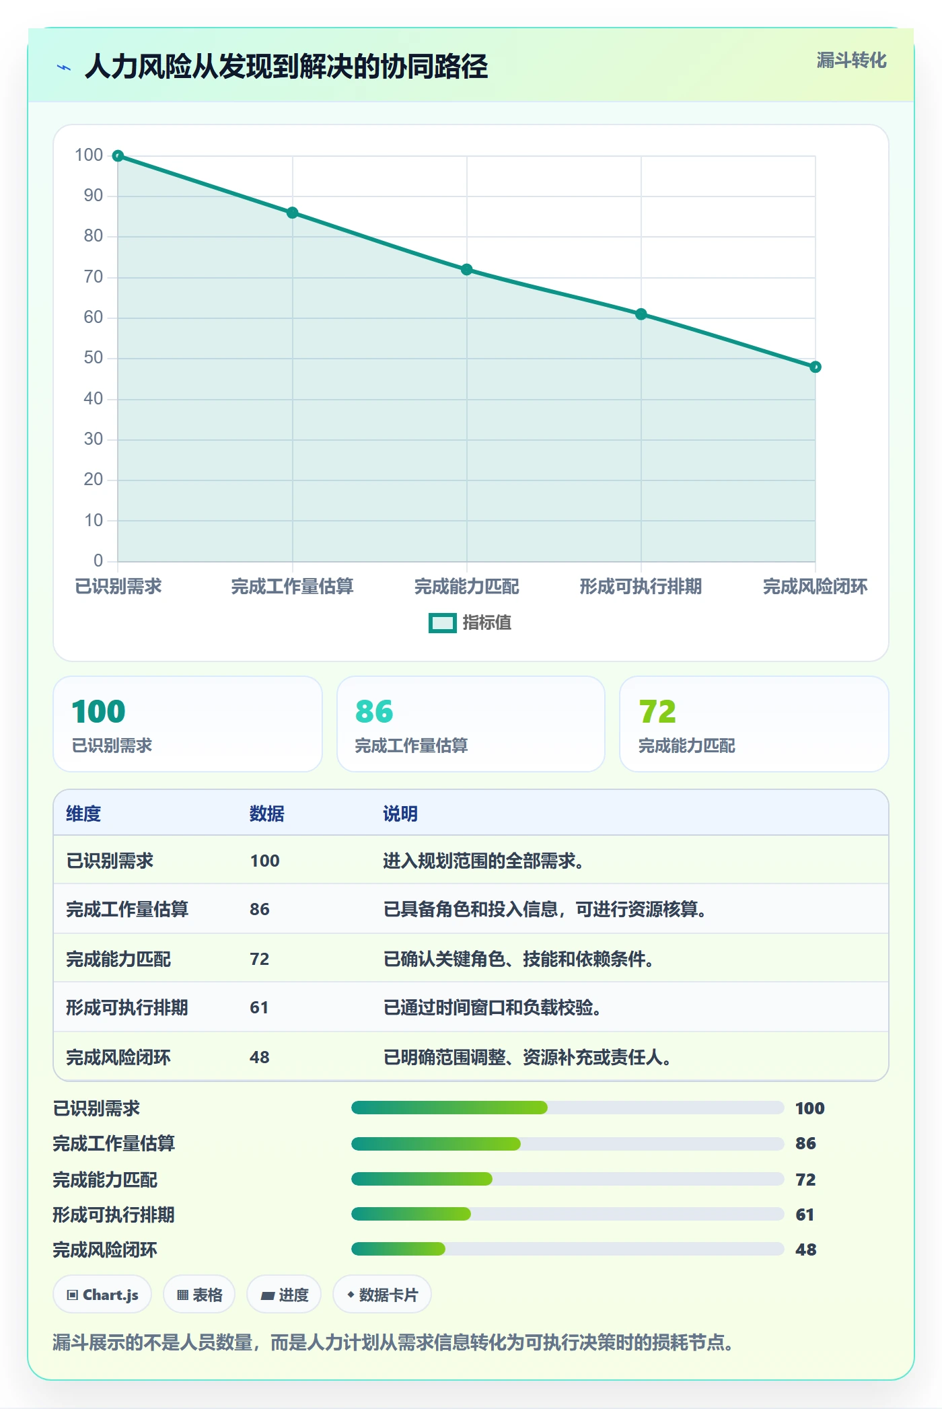Open the Chart.js chip
The width and height of the screenshot is (942, 1409).
click(x=102, y=1295)
